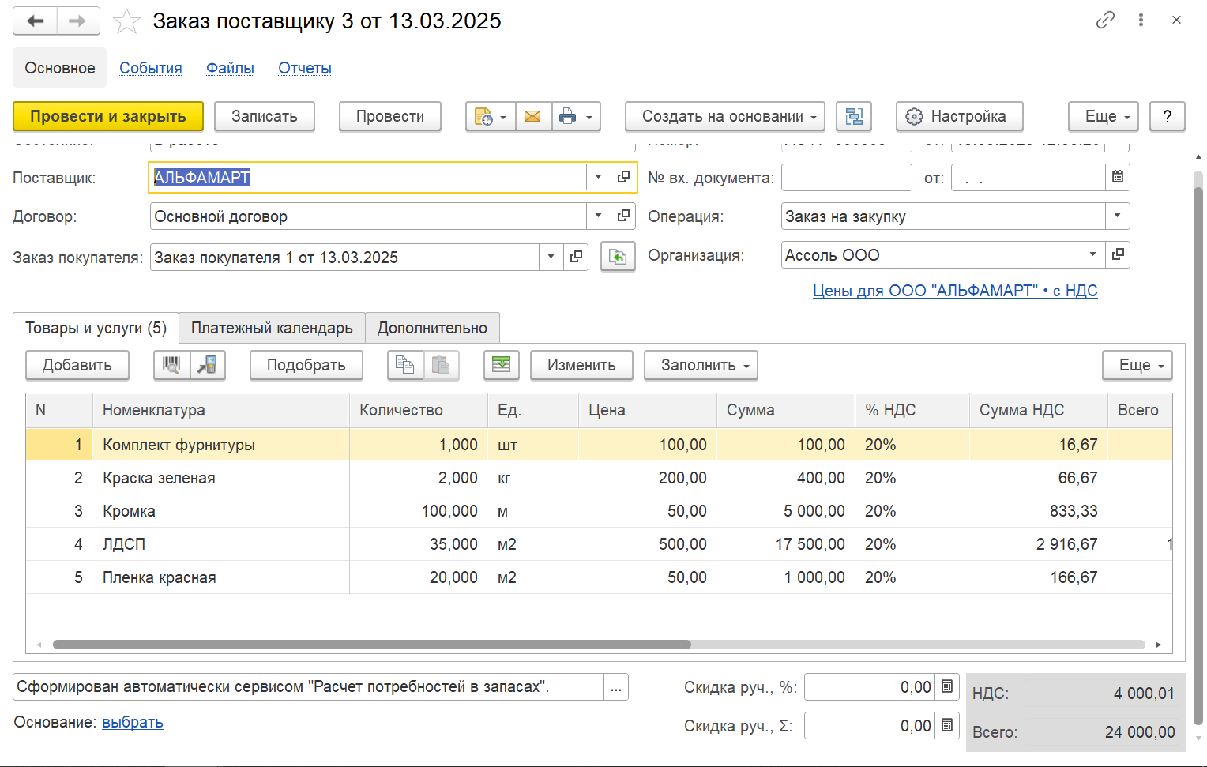Copy link to this document icon
This screenshot has height=767, width=1207.
coord(1105,20)
